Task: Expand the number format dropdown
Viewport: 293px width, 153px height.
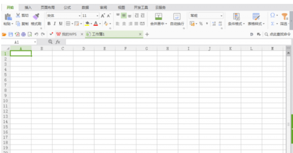Action: pos(221,16)
